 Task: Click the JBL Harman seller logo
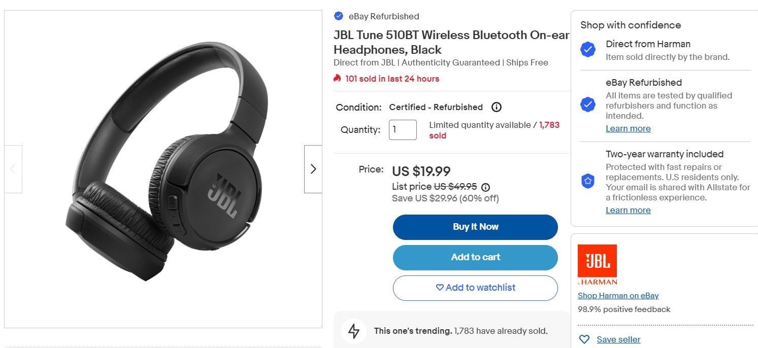coord(597,265)
